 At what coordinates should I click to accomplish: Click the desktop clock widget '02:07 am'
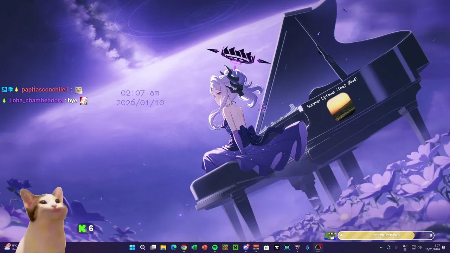(x=140, y=93)
